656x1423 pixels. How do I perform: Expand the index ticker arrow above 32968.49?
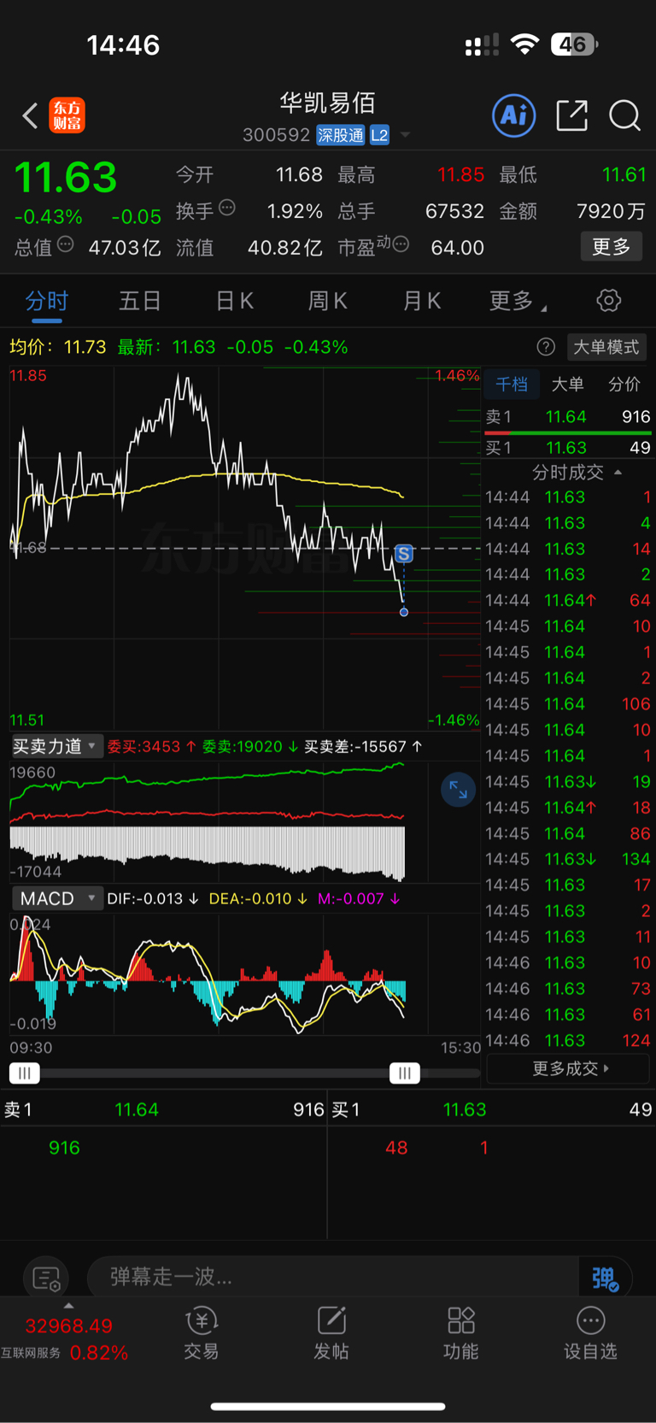pos(68,1306)
